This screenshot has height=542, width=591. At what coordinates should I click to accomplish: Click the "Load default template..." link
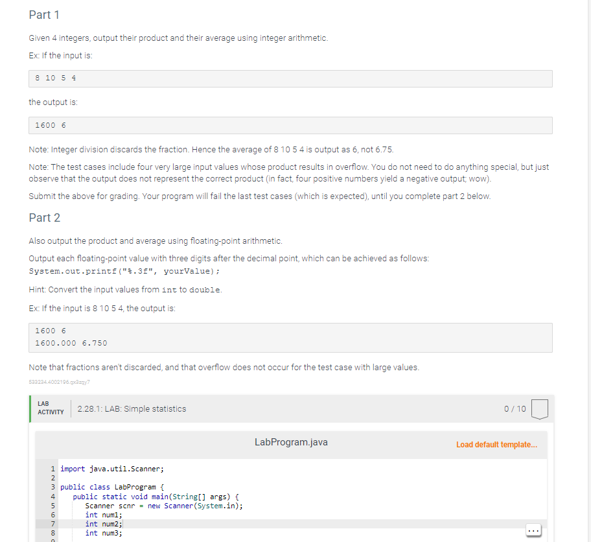tap(496, 445)
